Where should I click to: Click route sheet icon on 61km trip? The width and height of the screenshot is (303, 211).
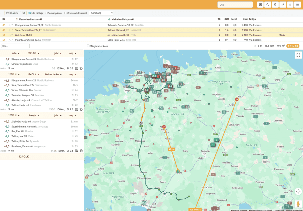point(76,151)
